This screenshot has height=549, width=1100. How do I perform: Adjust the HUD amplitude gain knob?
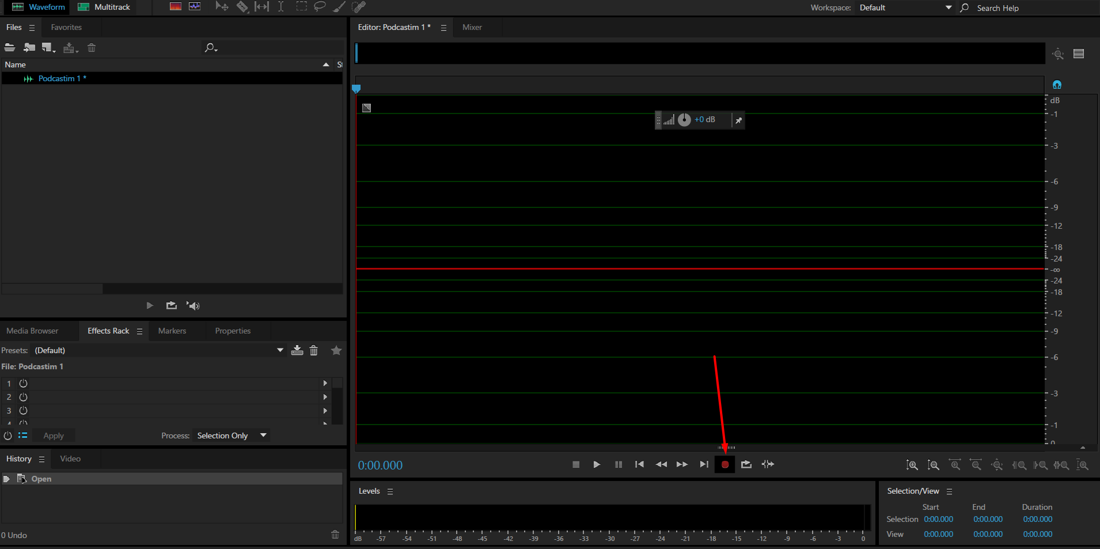(x=684, y=120)
